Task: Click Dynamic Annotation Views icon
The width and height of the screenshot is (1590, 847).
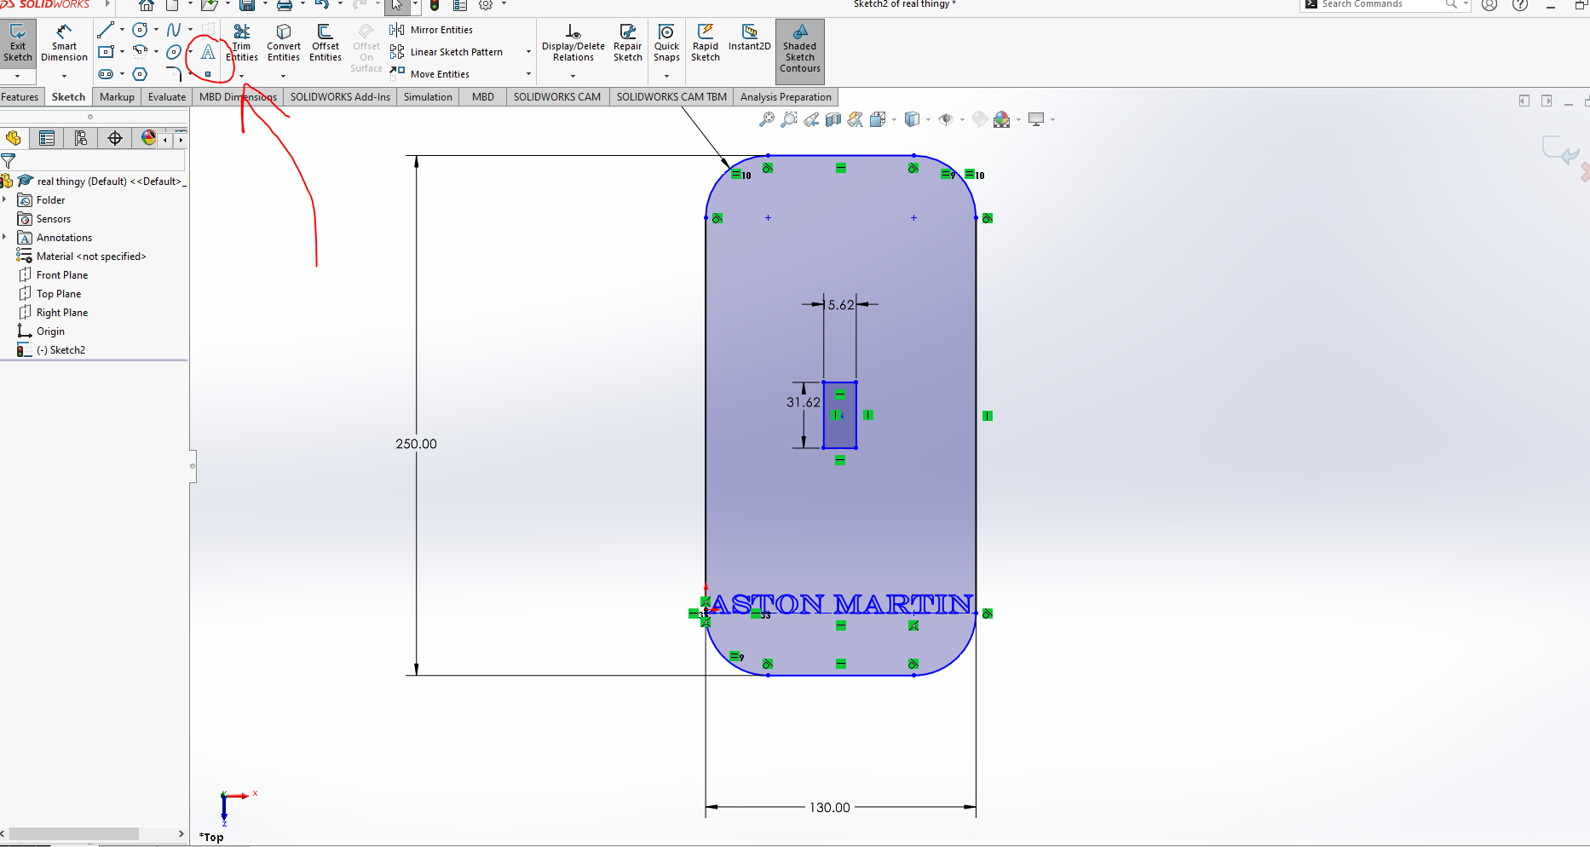Action: 855,119
